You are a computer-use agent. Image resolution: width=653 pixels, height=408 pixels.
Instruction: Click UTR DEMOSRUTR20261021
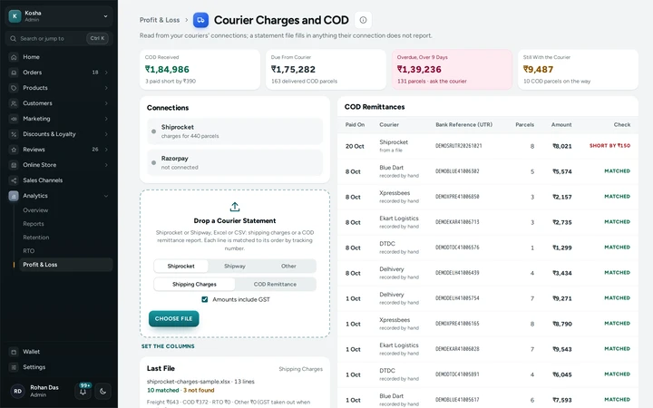point(459,146)
